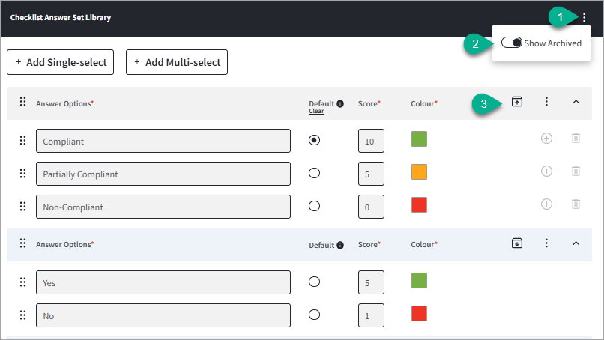
Task: Open three-dot menu of second answer set
Action: (x=546, y=243)
